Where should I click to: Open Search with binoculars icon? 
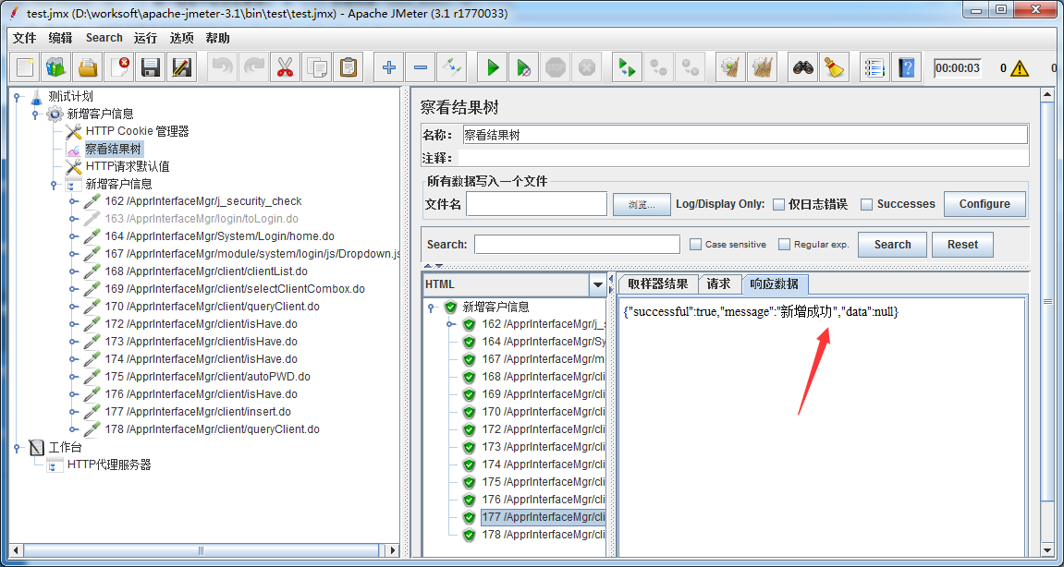804,67
